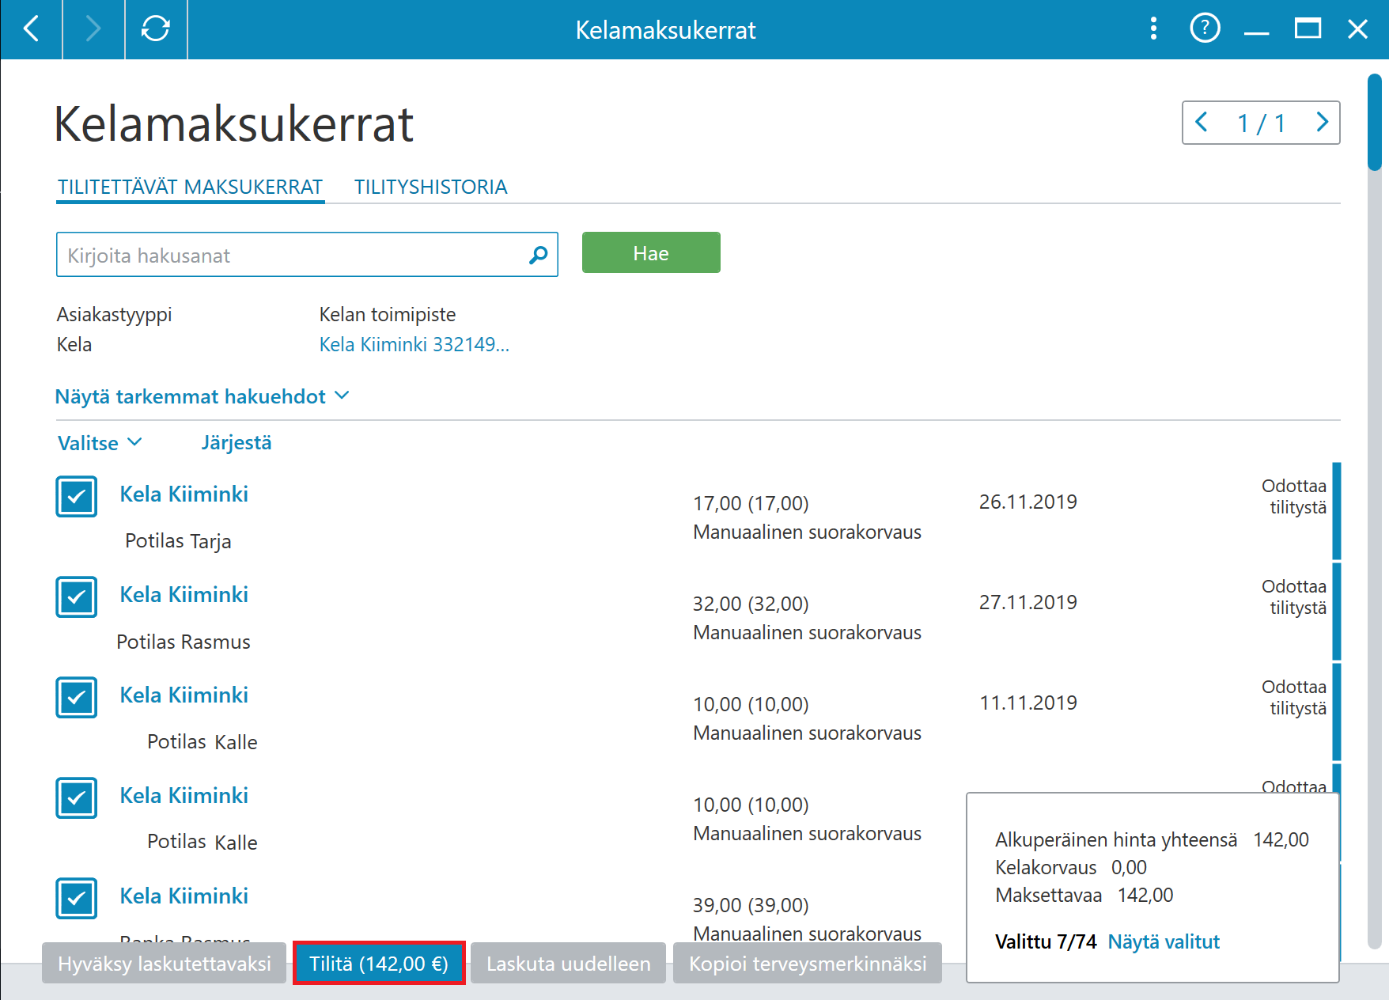Viewport: 1389px width, 1000px height.
Task: Close the Kelamaksukerrat window
Action: 1358,29
